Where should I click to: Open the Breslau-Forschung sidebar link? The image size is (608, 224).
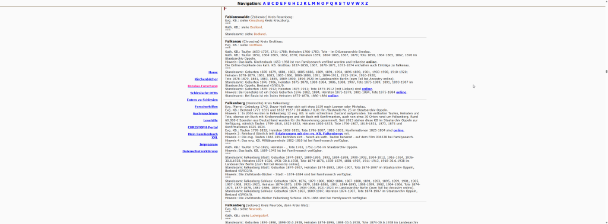pyautogui.click(x=202, y=86)
